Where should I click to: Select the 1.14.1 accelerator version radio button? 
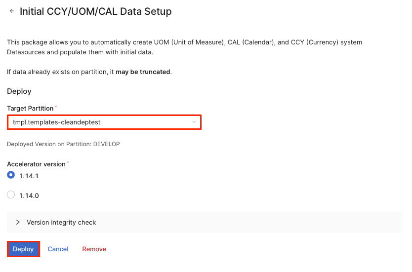tap(11, 175)
